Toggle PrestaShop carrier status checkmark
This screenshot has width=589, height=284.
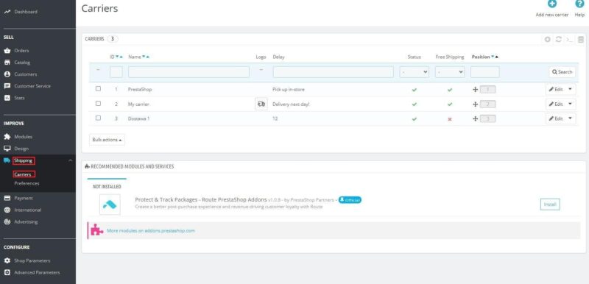pos(415,90)
